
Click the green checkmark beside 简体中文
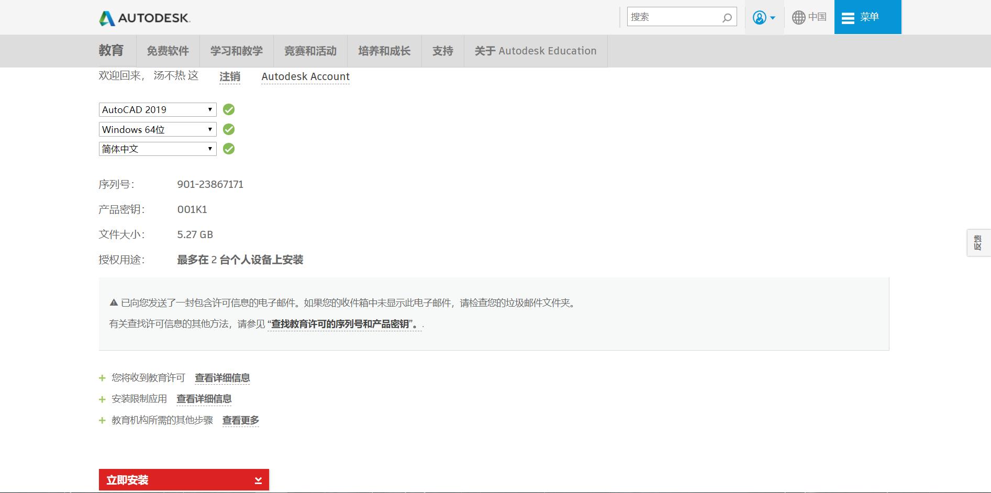pyautogui.click(x=228, y=149)
